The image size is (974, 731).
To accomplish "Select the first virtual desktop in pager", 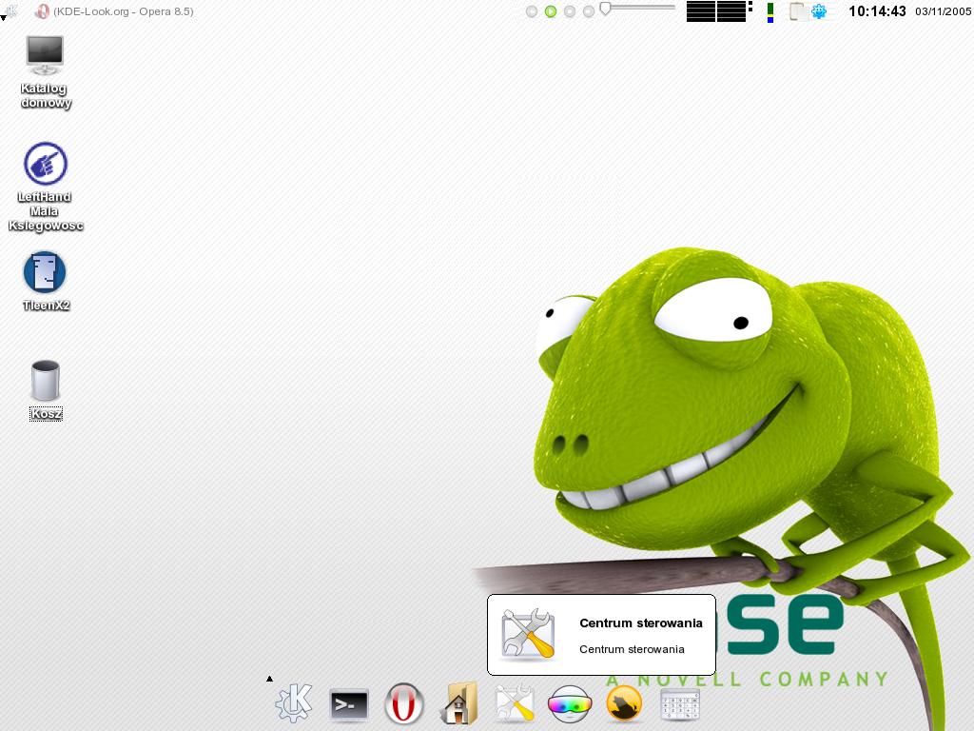I will [x=701, y=11].
